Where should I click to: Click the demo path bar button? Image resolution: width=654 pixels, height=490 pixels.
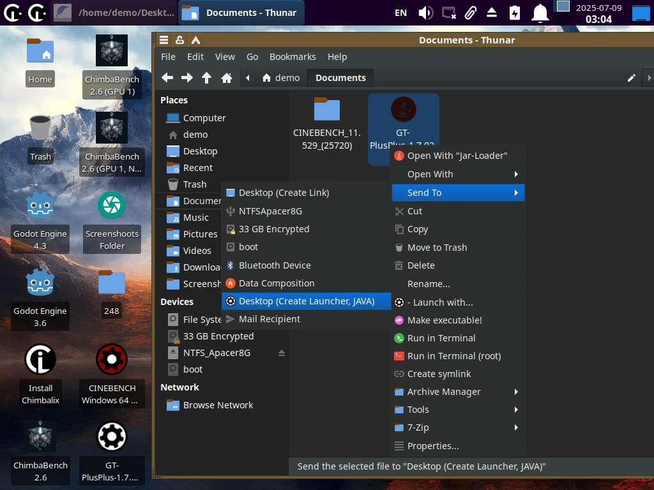point(281,78)
